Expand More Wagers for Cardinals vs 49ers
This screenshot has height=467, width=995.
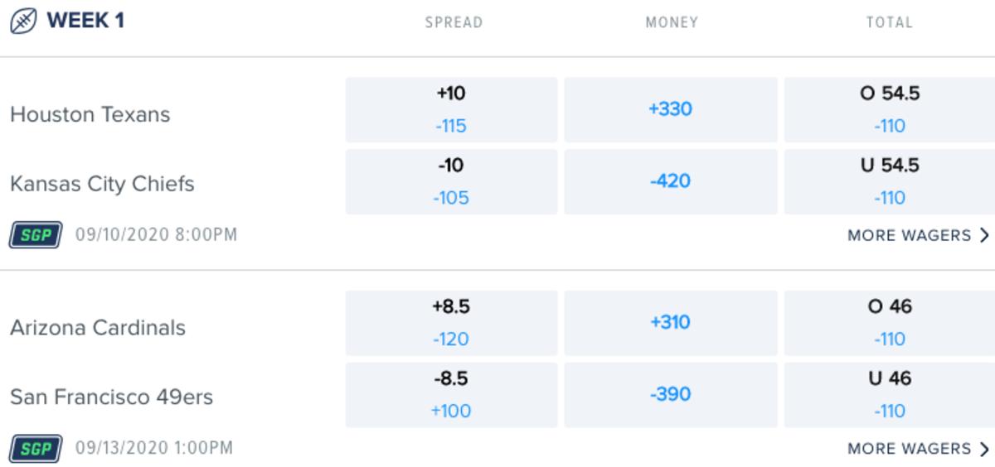918,449
